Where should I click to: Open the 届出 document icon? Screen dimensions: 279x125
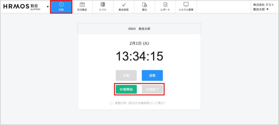[x=144, y=5]
